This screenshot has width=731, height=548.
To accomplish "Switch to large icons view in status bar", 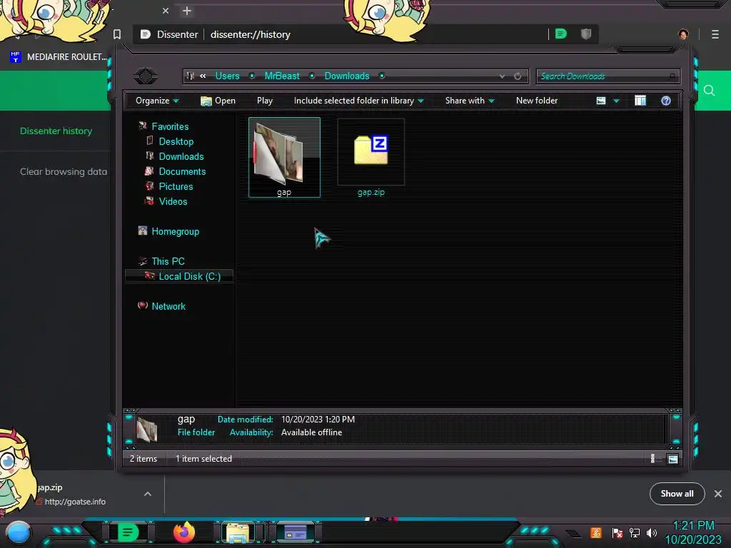I will point(672,459).
